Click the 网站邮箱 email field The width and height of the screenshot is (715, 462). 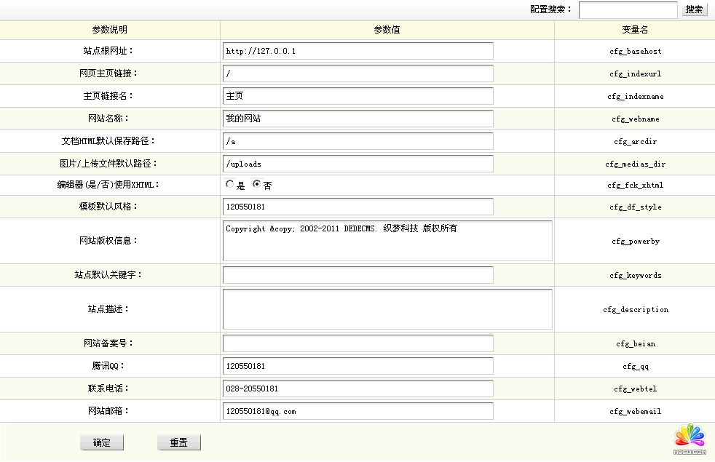point(357,411)
